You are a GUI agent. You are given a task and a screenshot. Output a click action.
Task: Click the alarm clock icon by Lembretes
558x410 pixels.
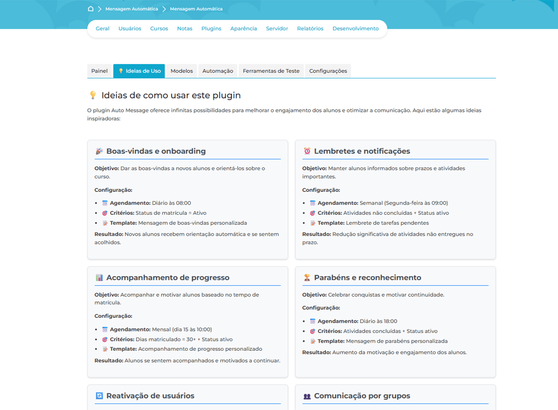point(307,151)
